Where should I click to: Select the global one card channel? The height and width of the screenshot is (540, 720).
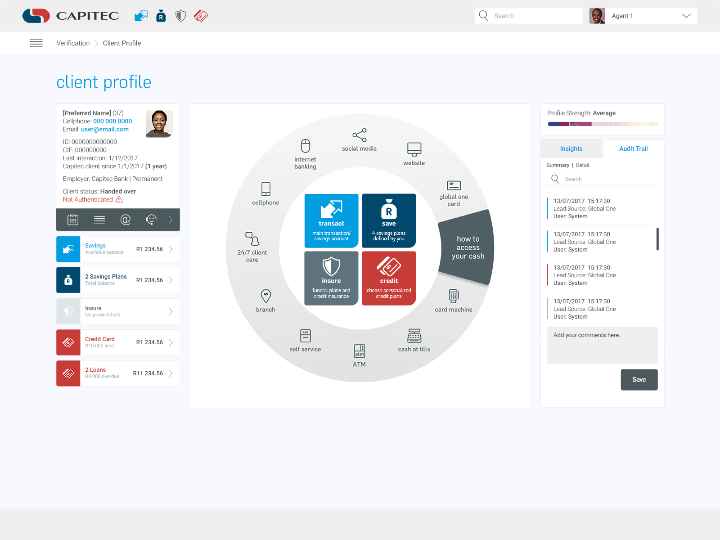(x=454, y=193)
